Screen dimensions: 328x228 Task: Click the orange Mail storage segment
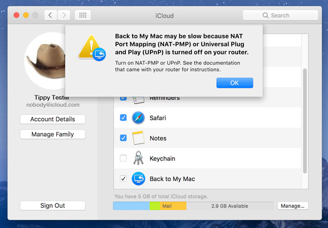[173, 206]
